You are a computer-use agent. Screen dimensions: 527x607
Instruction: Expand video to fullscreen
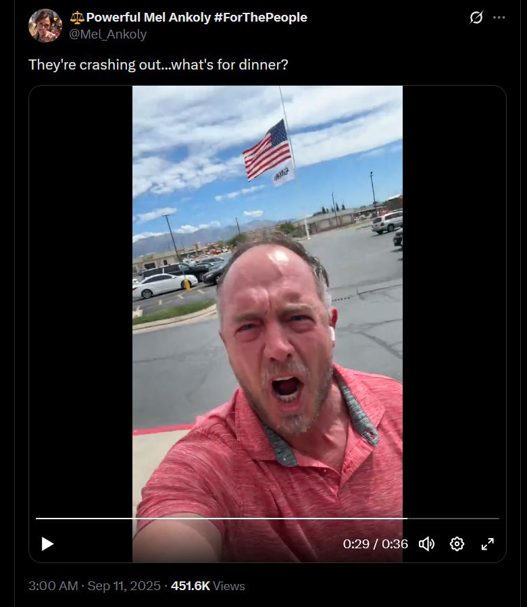488,544
